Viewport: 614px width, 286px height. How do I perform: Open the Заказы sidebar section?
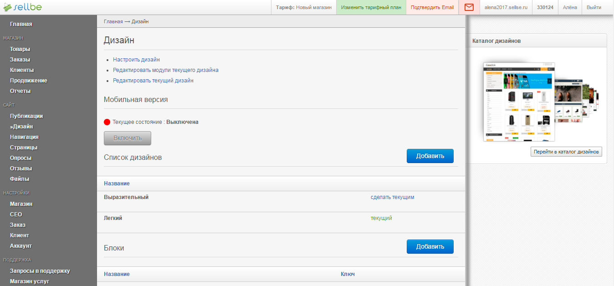pyautogui.click(x=20, y=60)
